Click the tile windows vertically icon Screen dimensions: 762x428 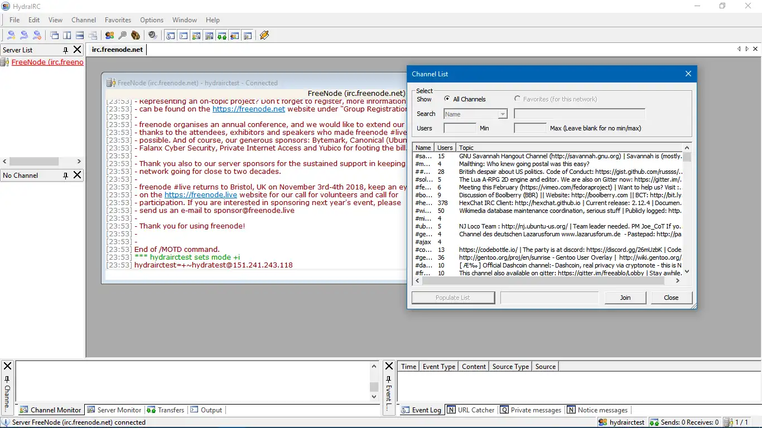click(x=67, y=35)
